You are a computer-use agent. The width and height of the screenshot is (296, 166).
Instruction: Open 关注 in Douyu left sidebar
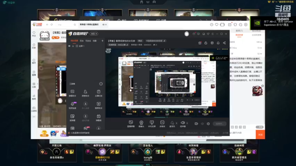(x=34, y=34)
